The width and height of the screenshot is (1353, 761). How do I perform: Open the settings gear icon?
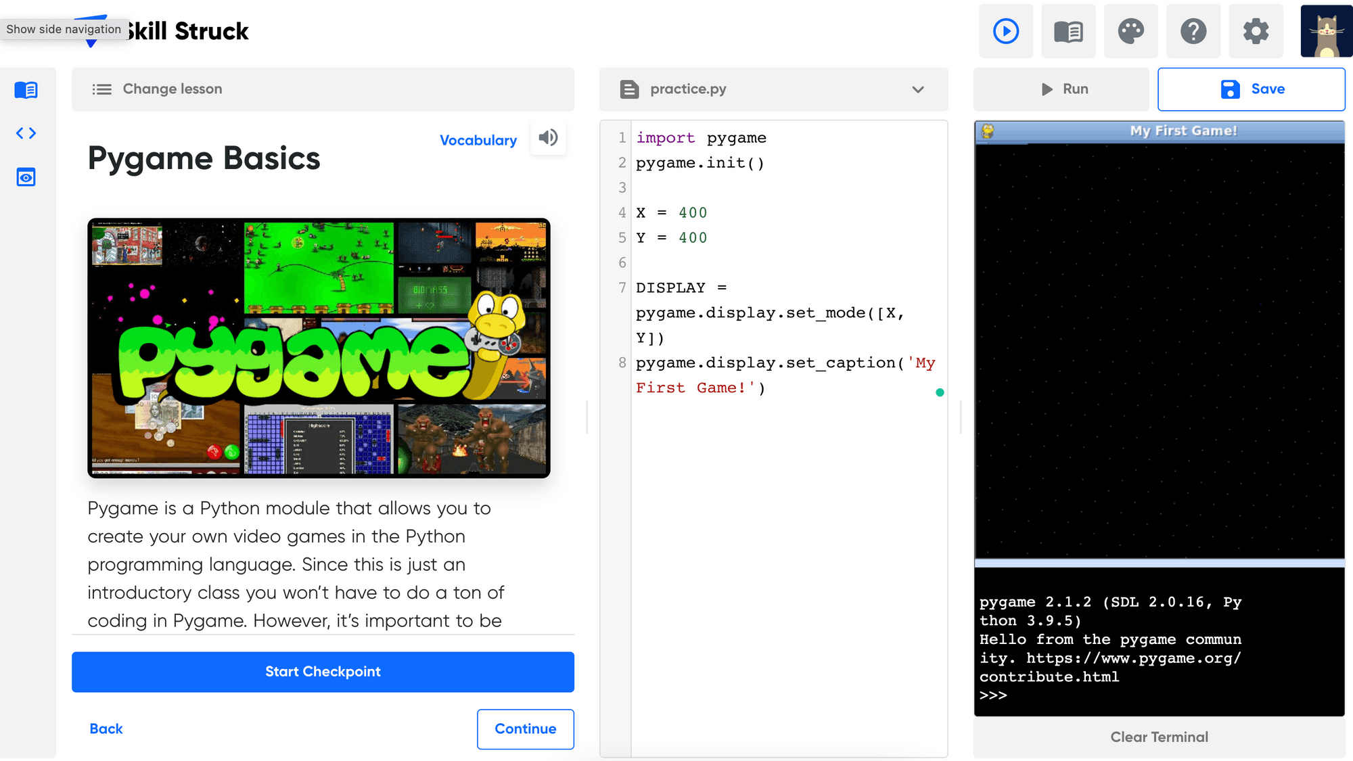(1256, 31)
